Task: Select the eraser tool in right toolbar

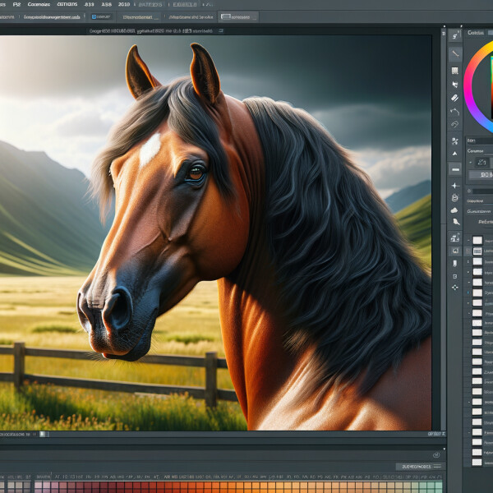Action: [x=454, y=97]
